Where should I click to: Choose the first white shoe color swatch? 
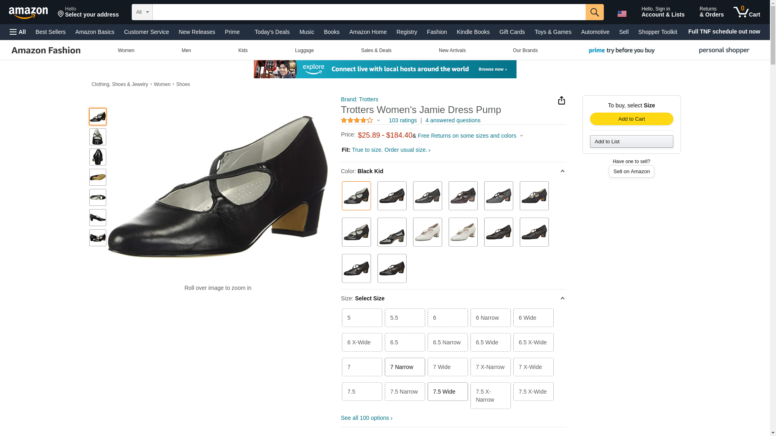click(x=427, y=232)
